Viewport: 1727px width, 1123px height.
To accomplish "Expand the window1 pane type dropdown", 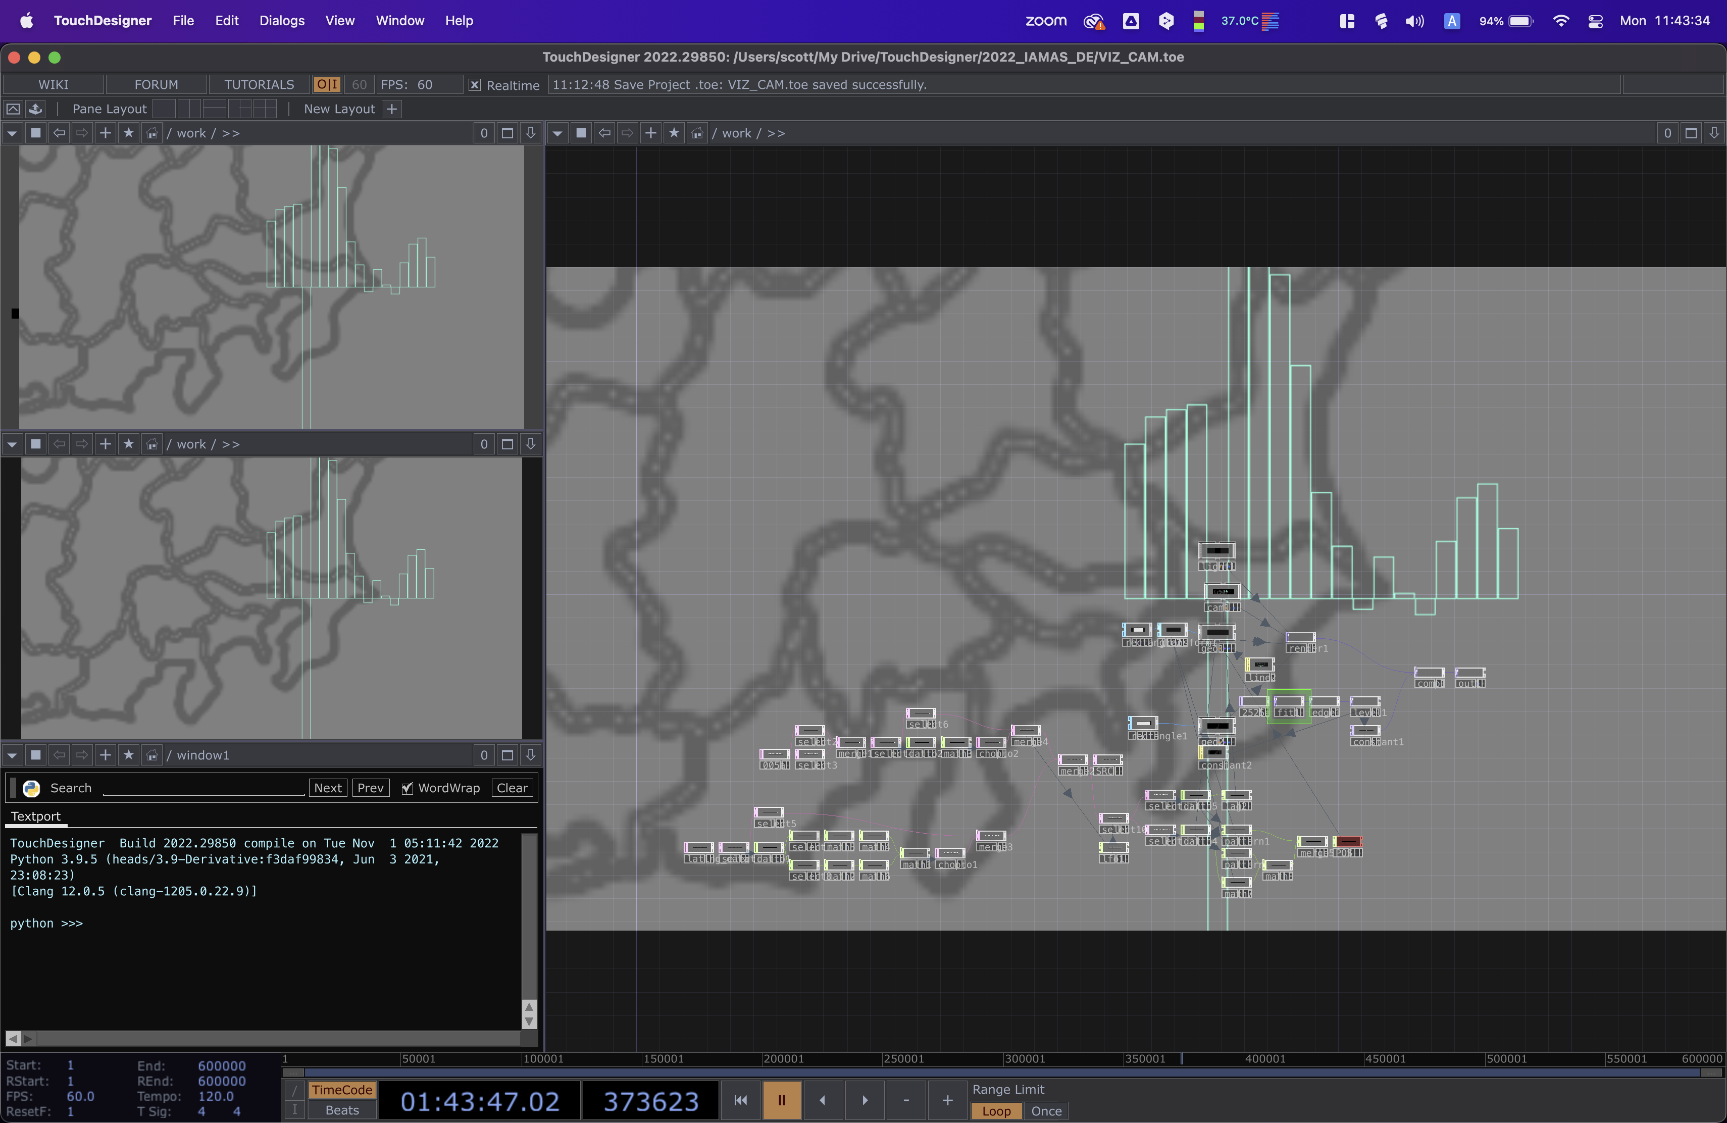I will coord(12,755).
